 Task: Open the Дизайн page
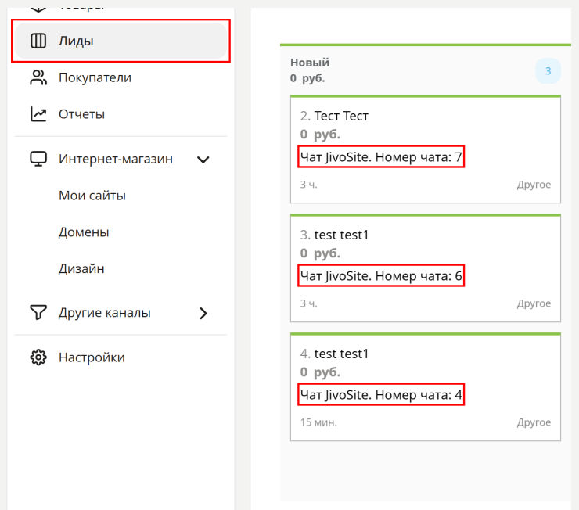[81, 268]
